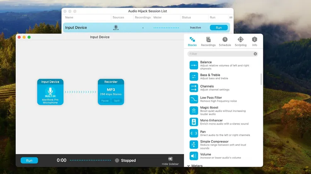The width and height of the screenshot is (311, 174).
Task: Select the Mono Enhancer block icon
Action: pos(194,122)
